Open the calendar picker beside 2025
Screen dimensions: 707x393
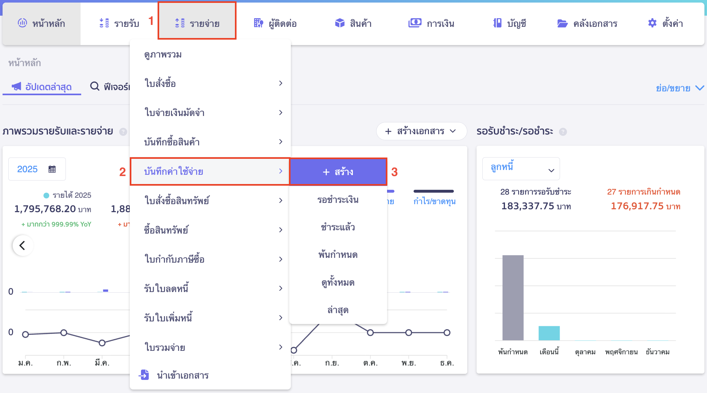point(52,169)
